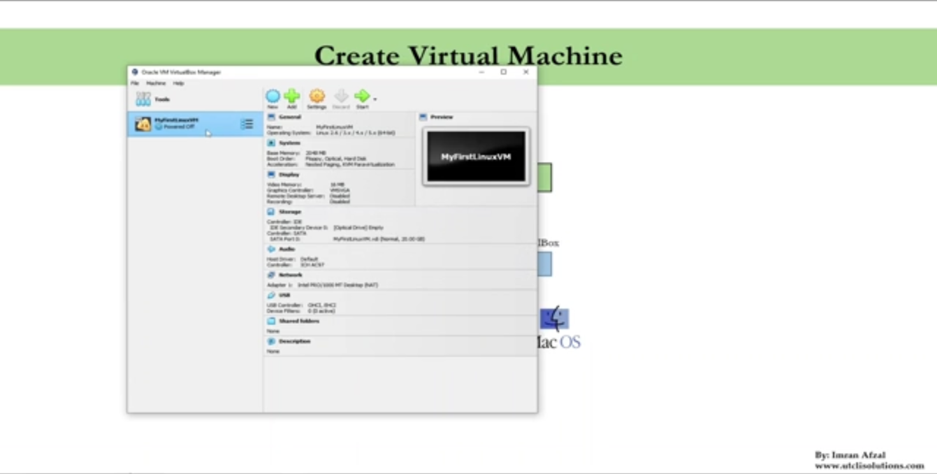Click the Boot Order value 'Floppy, Optical, Hard Disk'
The width and height of the screenshot is (937, 474).
pyautogui.click(x=336, y=159)
